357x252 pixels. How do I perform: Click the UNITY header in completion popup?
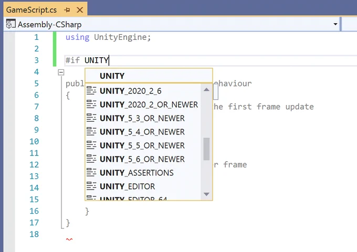point(149,76)
